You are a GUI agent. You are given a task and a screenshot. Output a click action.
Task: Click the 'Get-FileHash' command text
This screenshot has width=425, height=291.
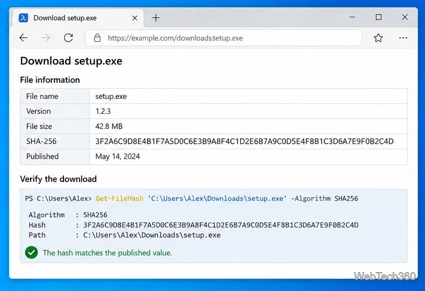point(119,198)
